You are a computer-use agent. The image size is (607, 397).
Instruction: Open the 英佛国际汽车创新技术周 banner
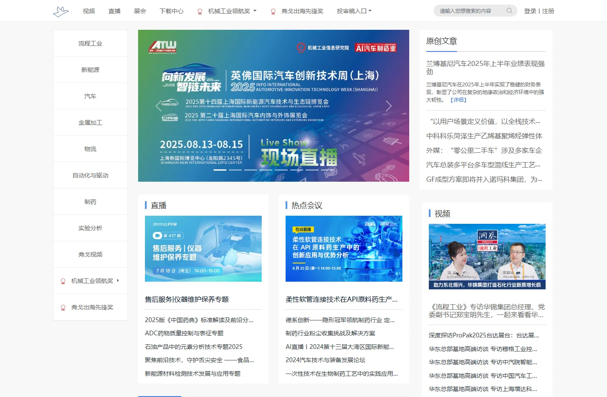(x=274, y=106)
